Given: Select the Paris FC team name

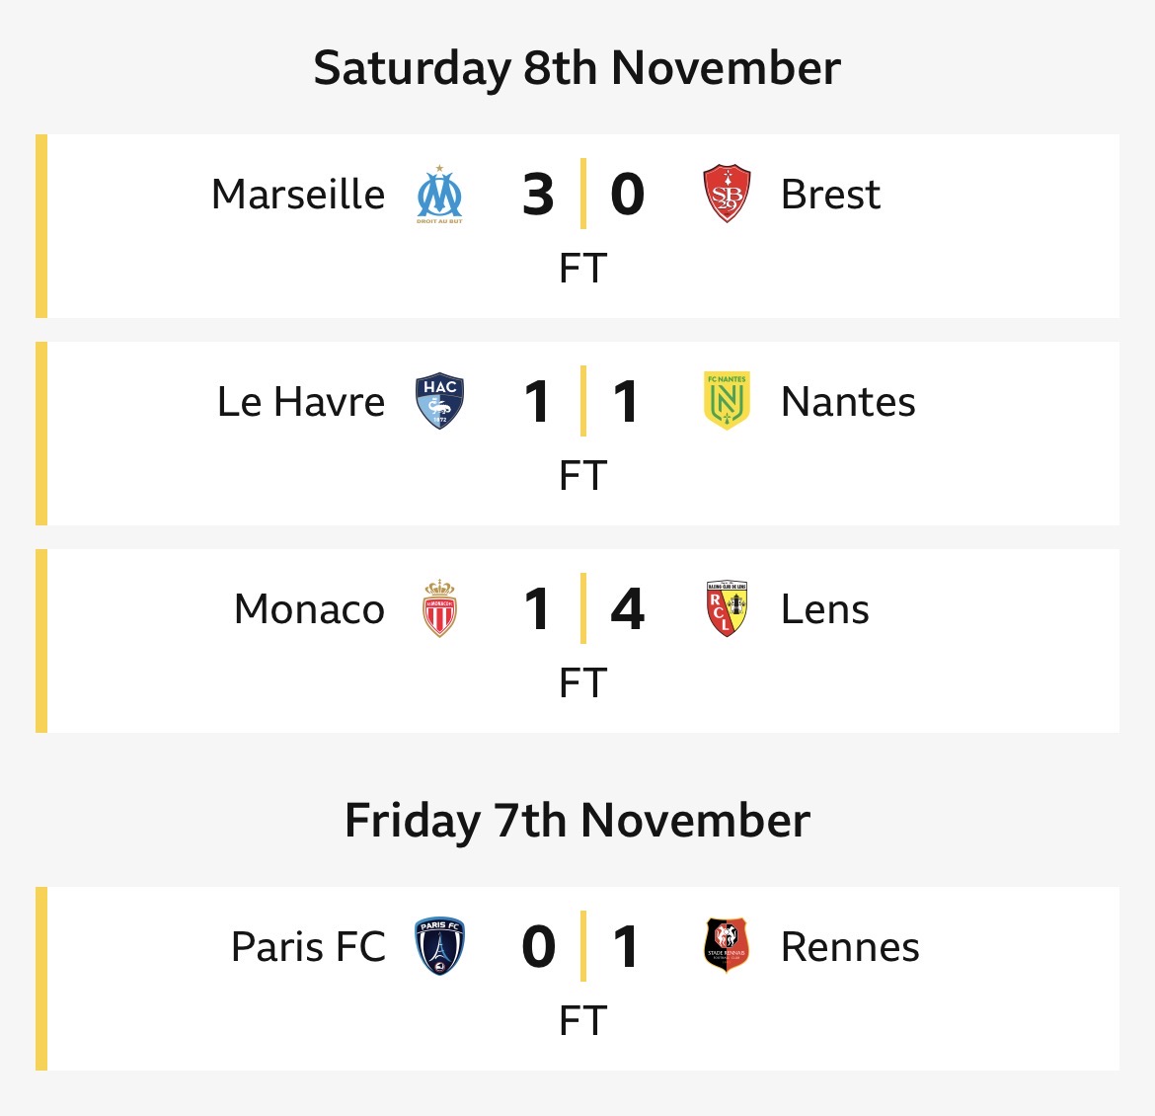Looking at the screenshot, I should pos(308,947).
